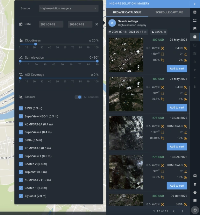The image size is (200, 215).
Task: Open the area of interest drawing tool
Action: (195, 20)
